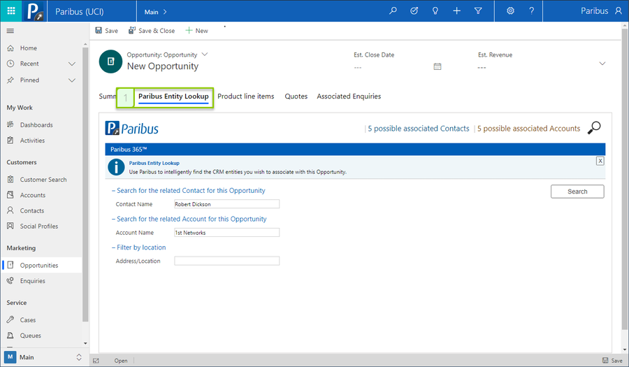Click New in the command bar
Image resolution: width=629 pixels, height=367 pixels.
(196, 31)
